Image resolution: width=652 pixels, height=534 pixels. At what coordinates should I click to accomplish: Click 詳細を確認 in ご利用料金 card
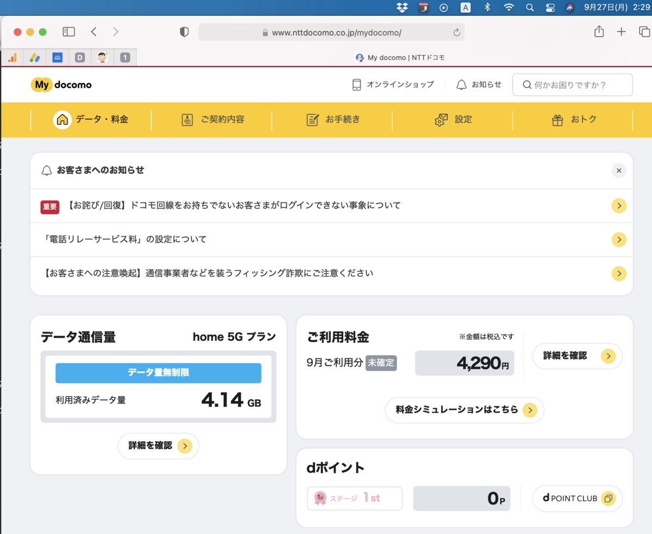click(x=578, y=356)
